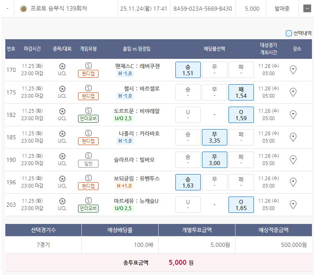The height and width of the screenshot is (275, 314).
Task: Select 승 1.51 odds for match 170
Action: 188,70
